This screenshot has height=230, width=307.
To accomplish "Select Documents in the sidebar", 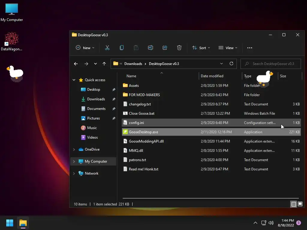I will [96, 108].
